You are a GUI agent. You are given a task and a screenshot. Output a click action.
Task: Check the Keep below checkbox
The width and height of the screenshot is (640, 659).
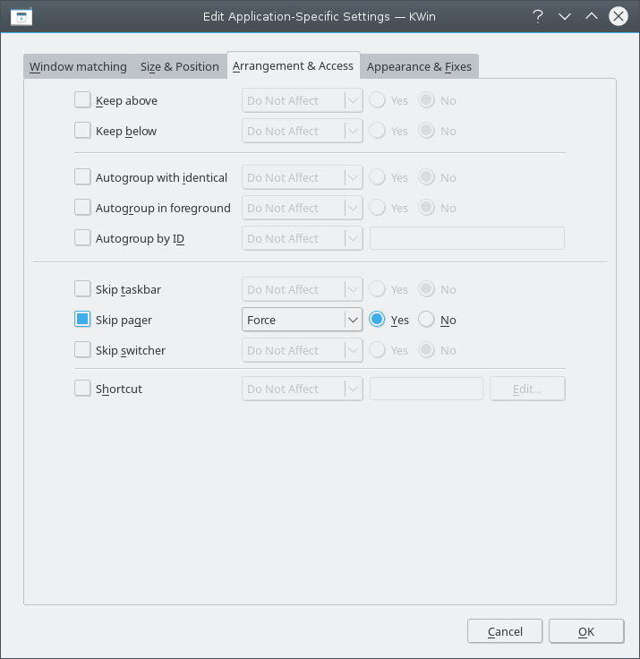pyautogui.click(x=82, y=131)
